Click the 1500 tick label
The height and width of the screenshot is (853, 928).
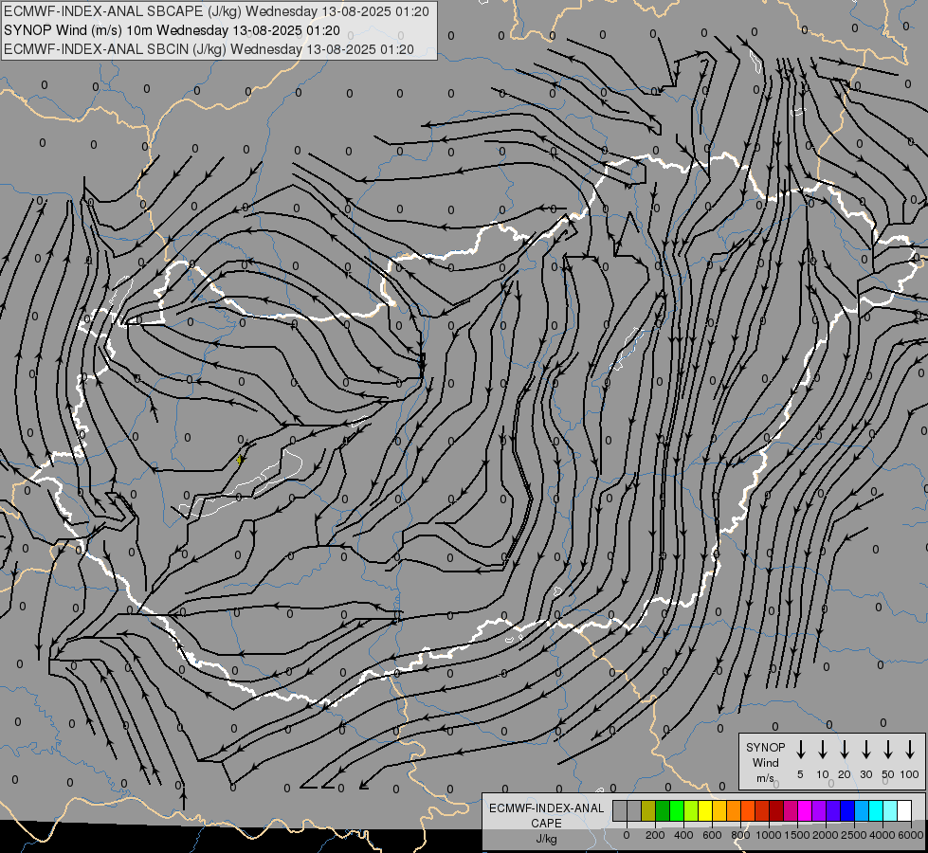click(x=796, y=835)
